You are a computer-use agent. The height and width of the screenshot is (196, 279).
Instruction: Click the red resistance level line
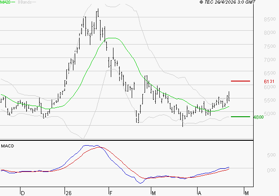click(240, 81)
